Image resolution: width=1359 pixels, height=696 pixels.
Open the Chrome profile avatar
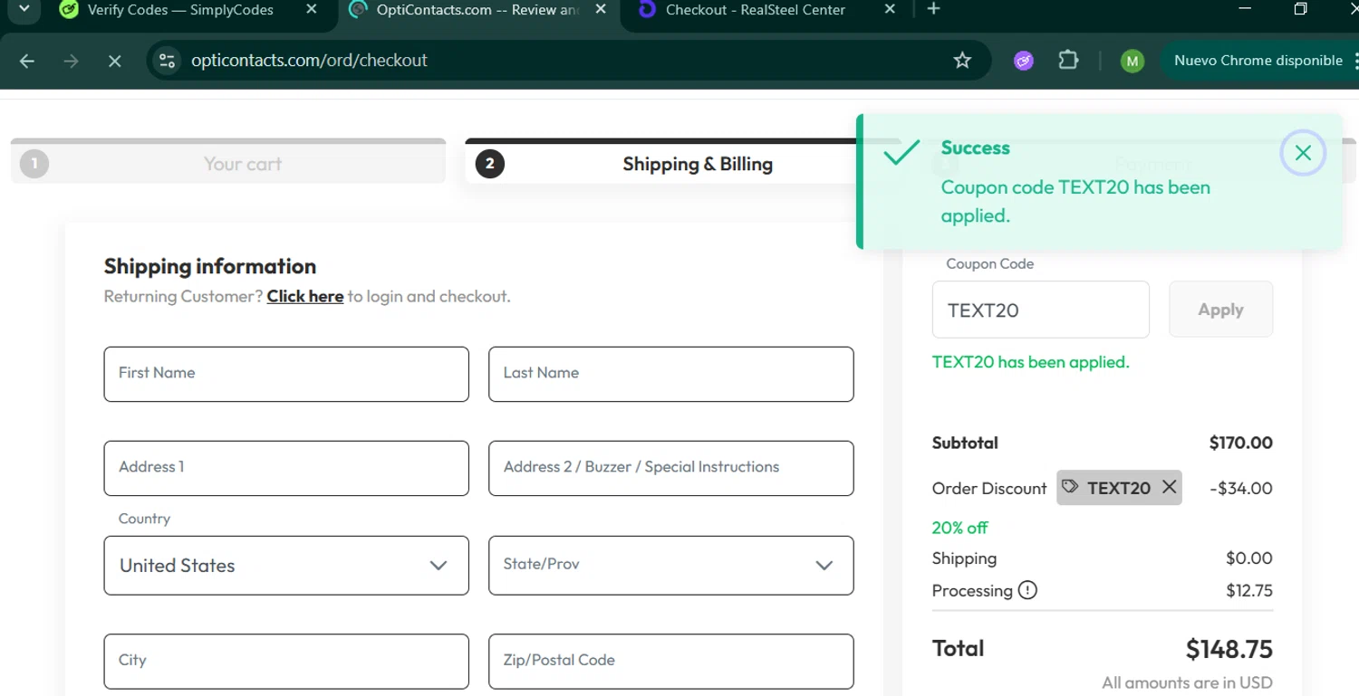click(1132, 61)
